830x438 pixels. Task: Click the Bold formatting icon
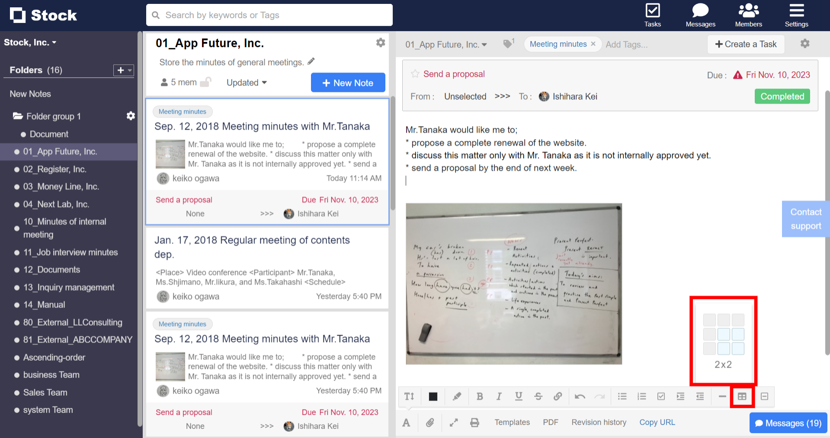pyautogui.click(x=479, y=397)
